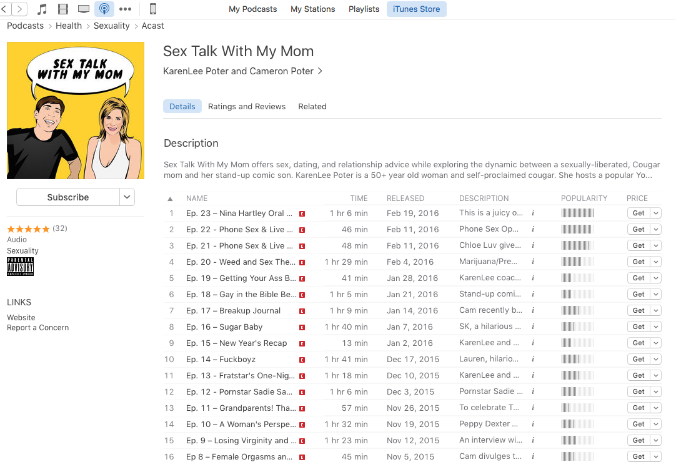This screenshot has width=676, height=462.
Task: Show info icon for Ep 8 Female Orgasms
Action: (x=533, y=456)
